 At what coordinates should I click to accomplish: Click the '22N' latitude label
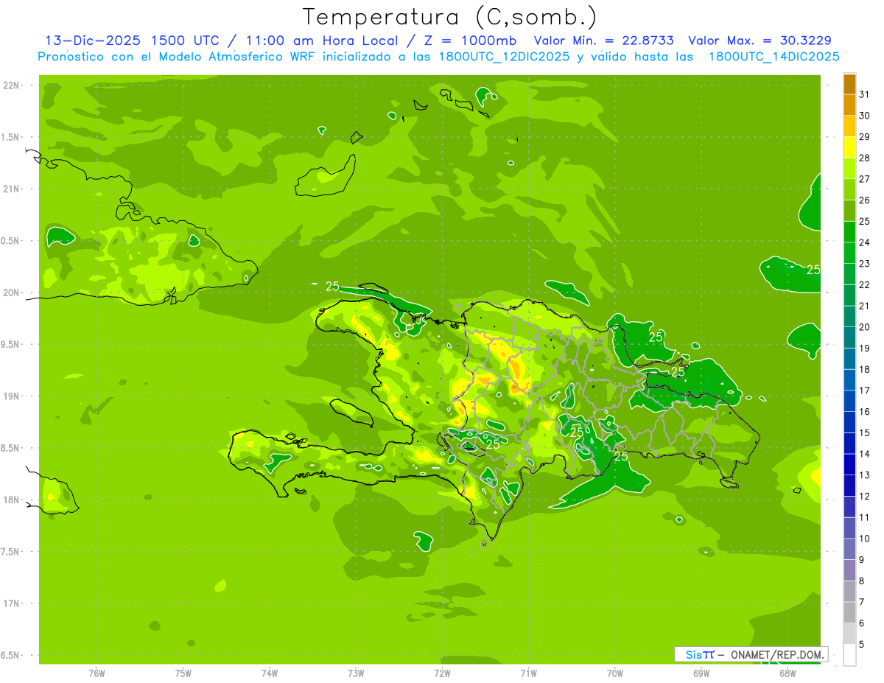pos(10,85)
